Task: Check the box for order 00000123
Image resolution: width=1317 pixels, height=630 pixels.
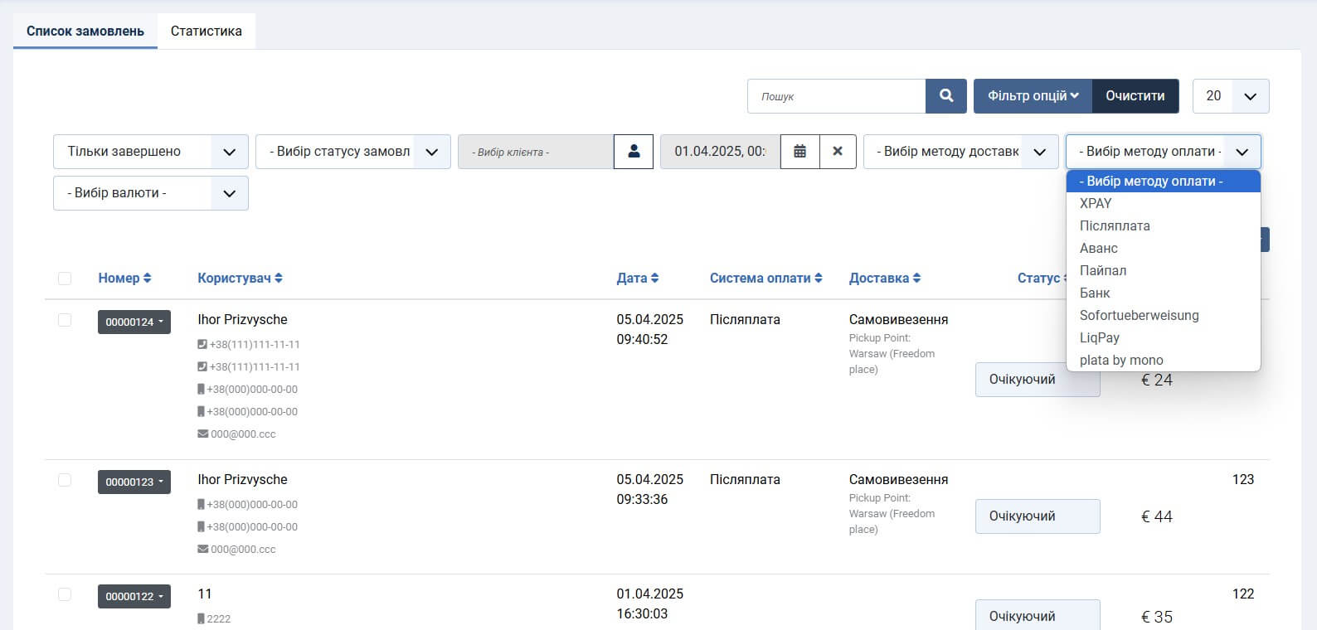Action: (65, 480)
